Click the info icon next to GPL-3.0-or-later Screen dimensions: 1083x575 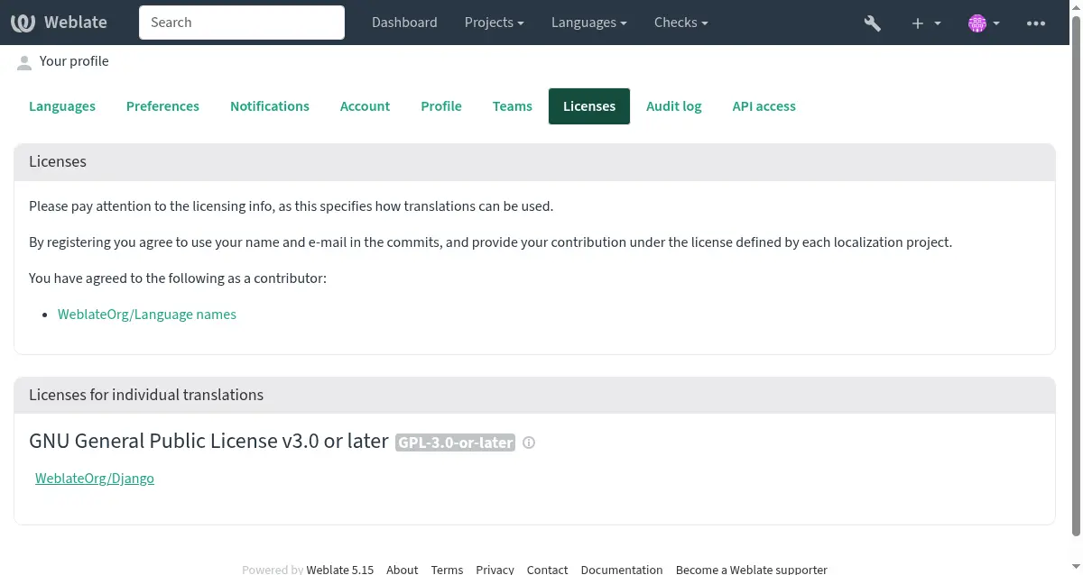(x=529, y=443)
